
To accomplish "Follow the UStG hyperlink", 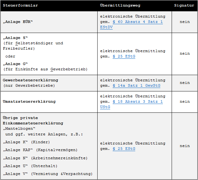I will [x=105, y=107].
